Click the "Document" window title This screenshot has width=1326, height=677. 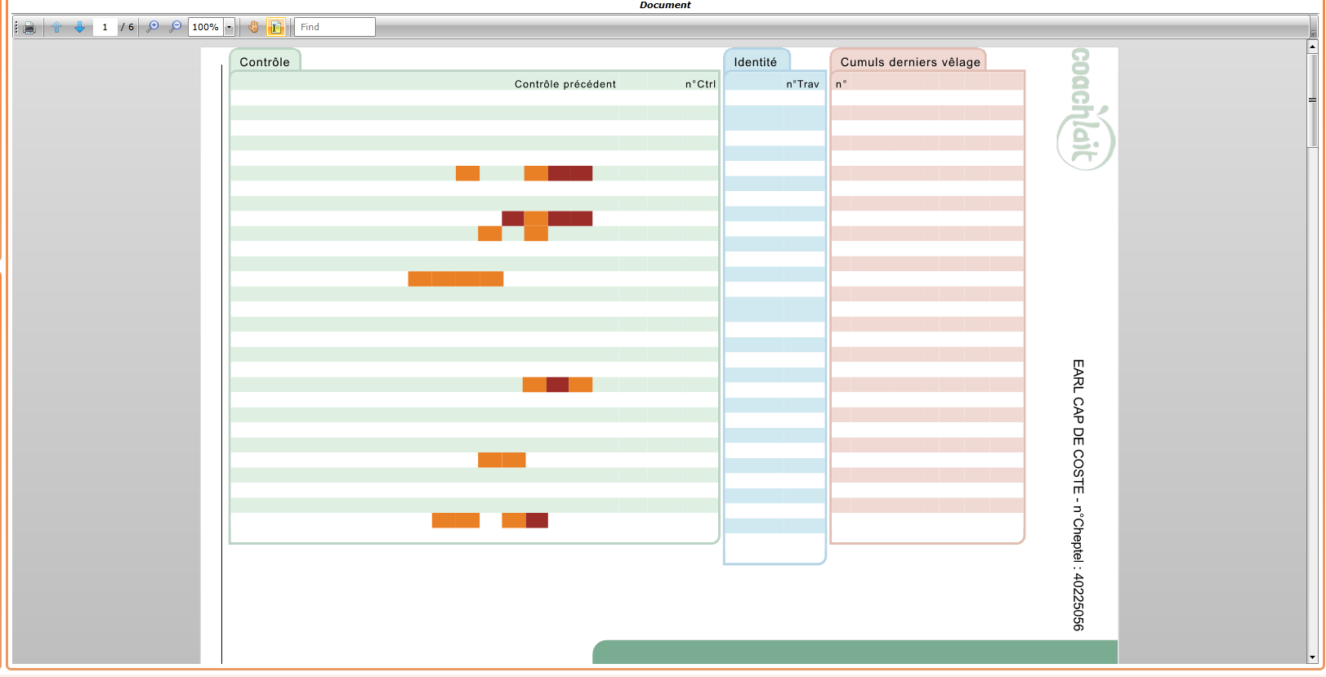click(665, 5)
